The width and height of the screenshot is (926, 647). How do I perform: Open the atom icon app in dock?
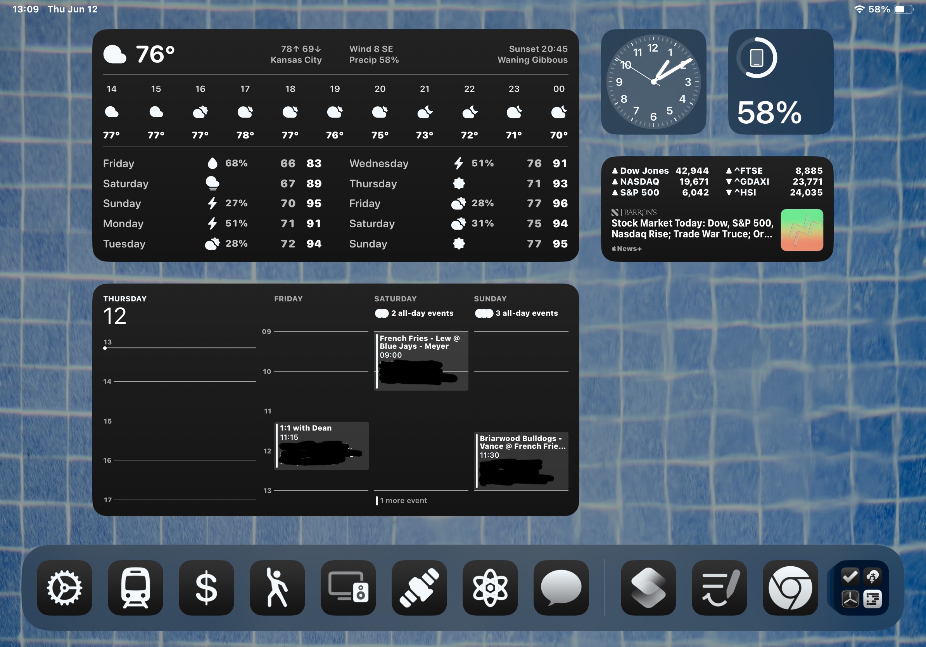[491, 588]
